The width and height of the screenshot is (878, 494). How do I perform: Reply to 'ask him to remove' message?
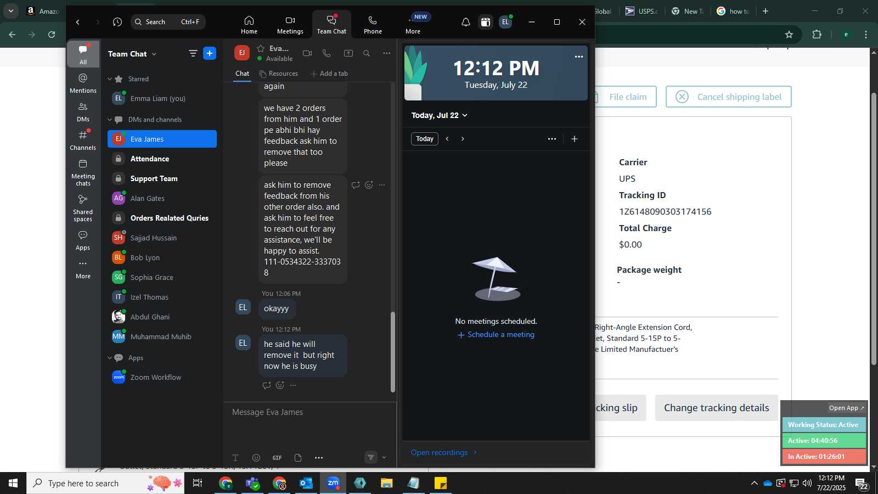(x=356, y=185)
